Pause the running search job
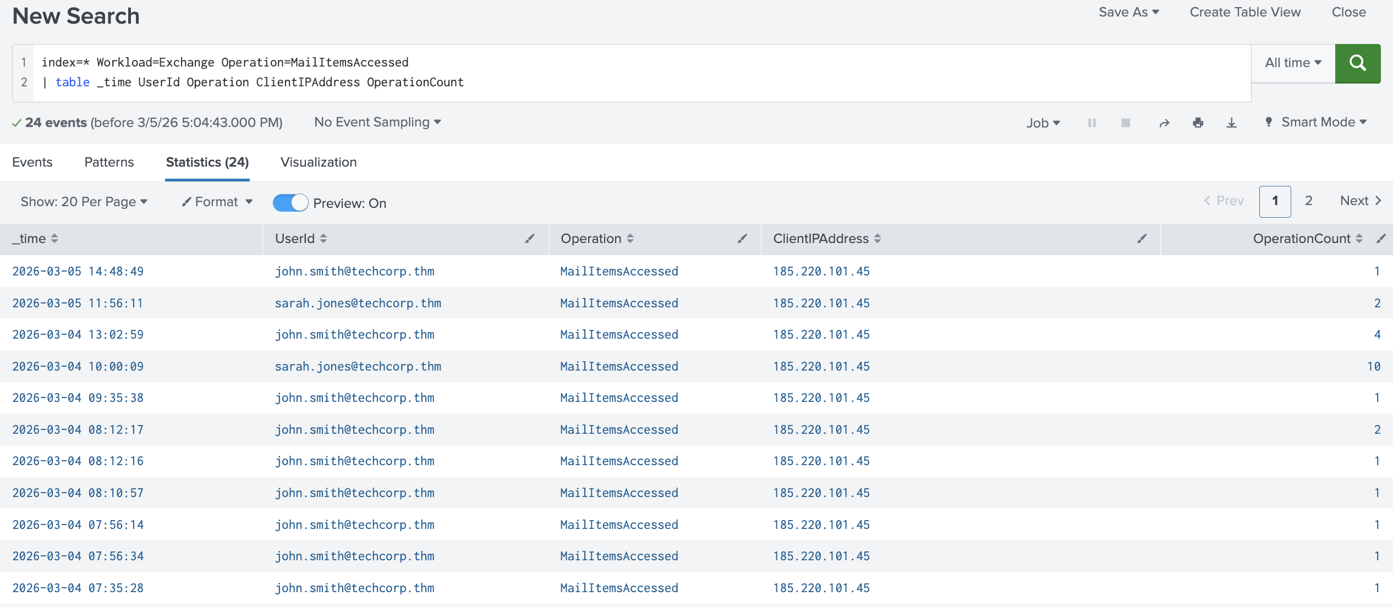 click(x=1092, y=123)
